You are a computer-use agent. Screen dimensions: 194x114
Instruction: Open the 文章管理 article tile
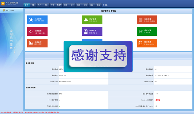pyautogui.click(x=147, y=20)
